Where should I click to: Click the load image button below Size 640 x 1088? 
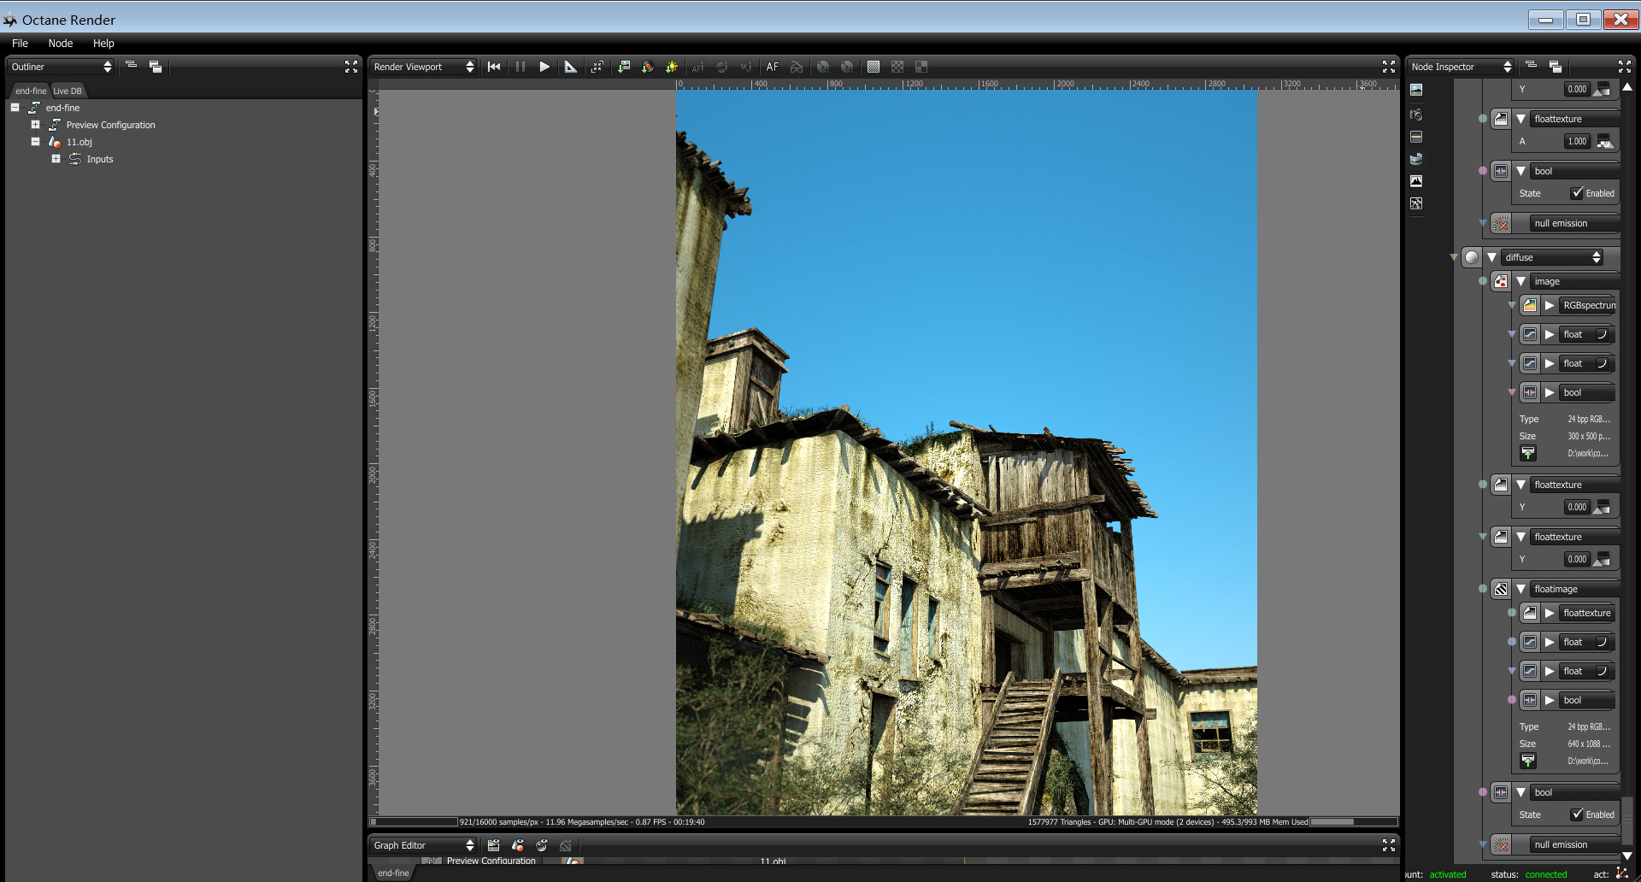pyautogui.click(x=1528, y=761)
